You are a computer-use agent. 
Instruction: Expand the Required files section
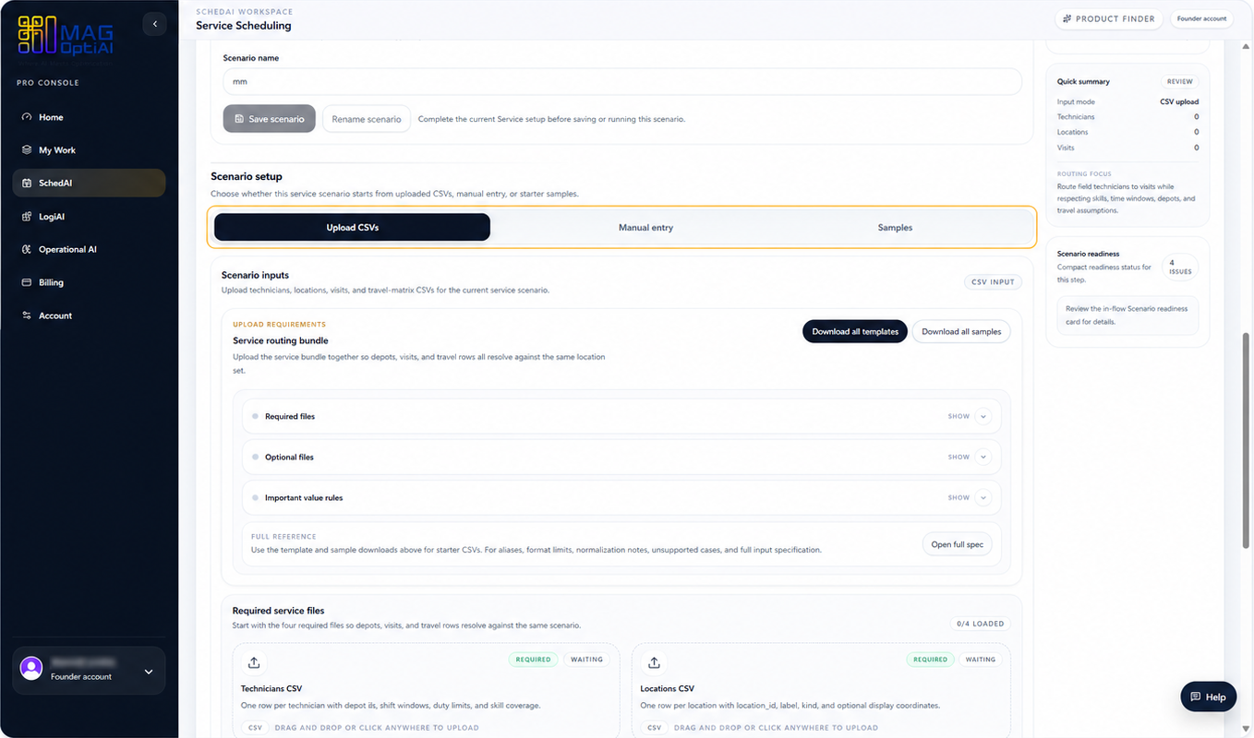click(983, 416)
